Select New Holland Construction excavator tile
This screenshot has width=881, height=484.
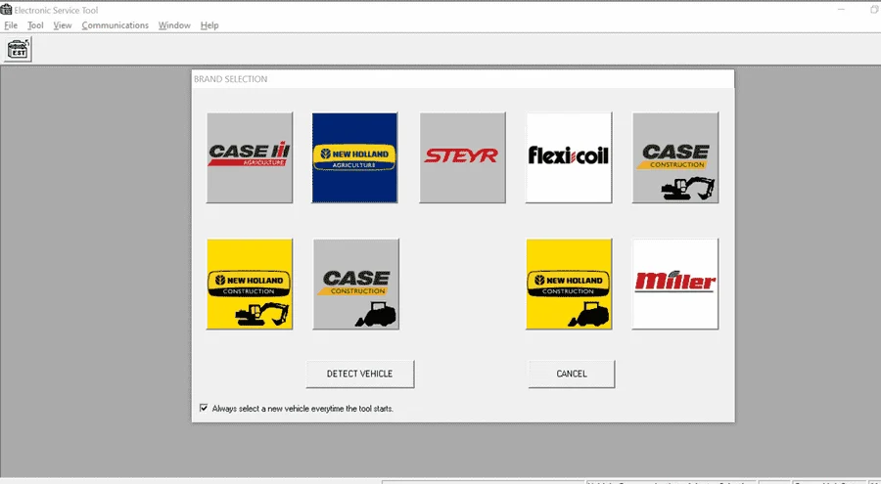click(250, 284)
